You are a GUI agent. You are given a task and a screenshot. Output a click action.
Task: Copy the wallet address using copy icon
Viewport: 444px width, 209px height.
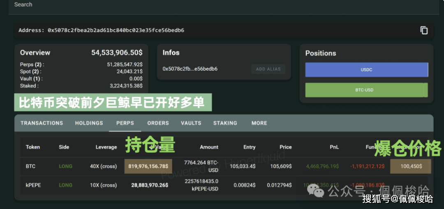424,30
